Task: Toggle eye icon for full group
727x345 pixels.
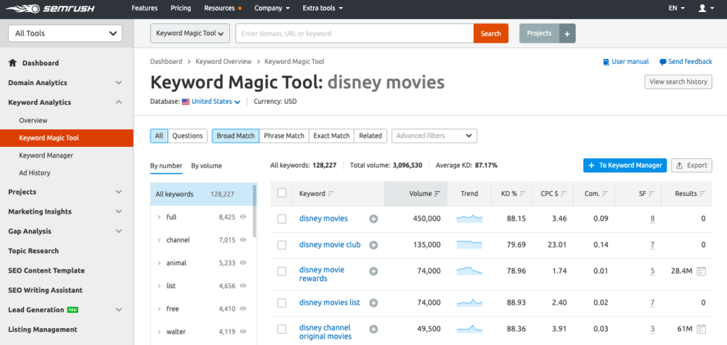Action: 243,217
